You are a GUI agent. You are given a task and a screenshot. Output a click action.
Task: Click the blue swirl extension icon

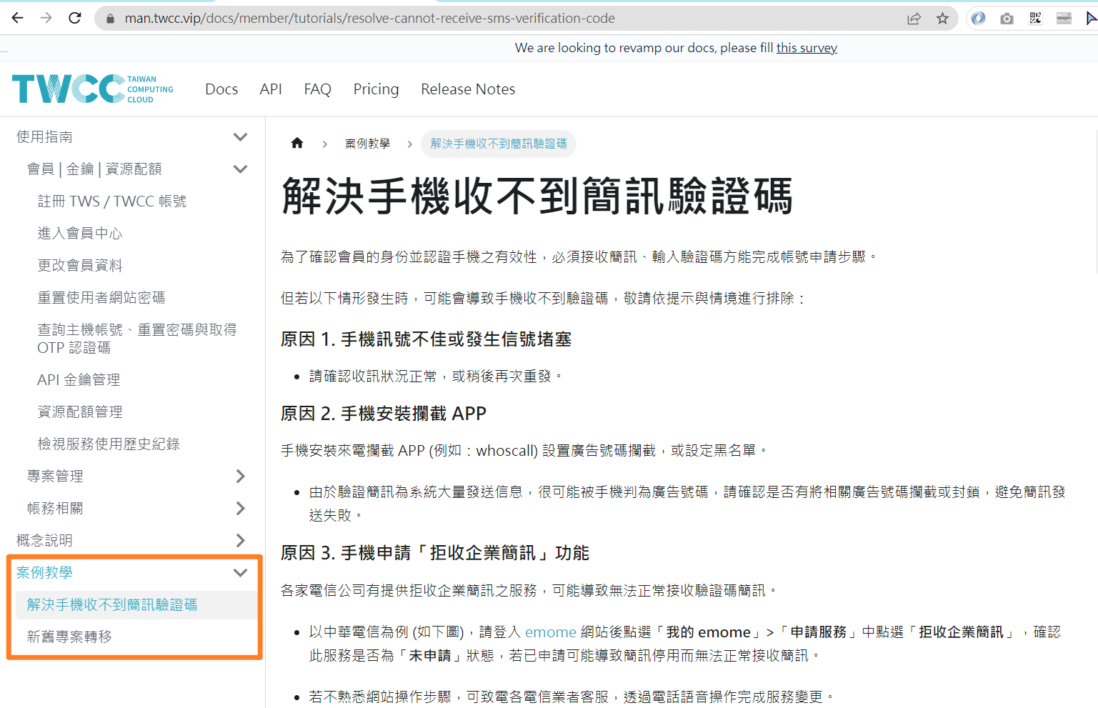(x=977, y=18)
